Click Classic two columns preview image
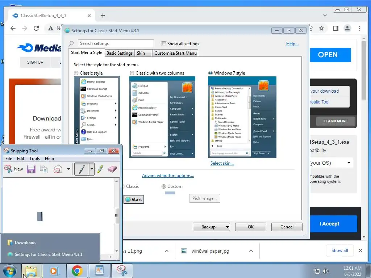Image resolution: width=371 pixels, height=278 pixels. (162, 117)
